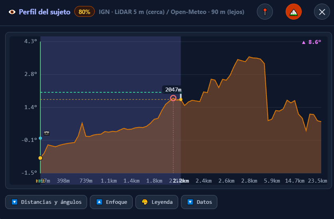Click the 739m distance label
The width and height of the screenshot is (334, 219).
click(x=86, y=181)
